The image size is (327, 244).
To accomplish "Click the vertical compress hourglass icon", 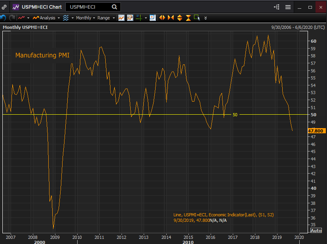I will click(188, 18).
